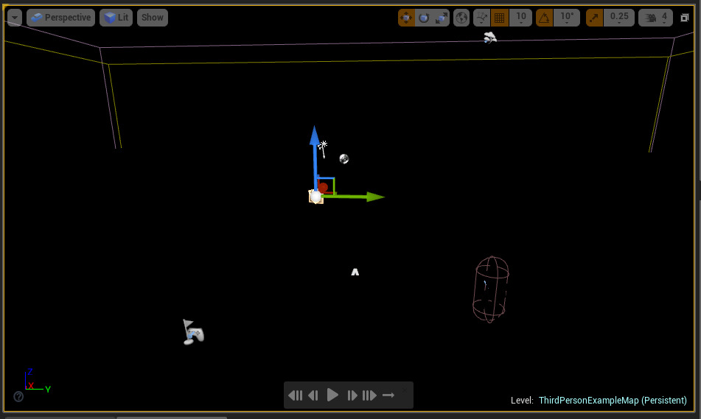Viewport: 701px width, 419px height.
Task: Toggle grid snapping on or off
Action: pos(499,18)
